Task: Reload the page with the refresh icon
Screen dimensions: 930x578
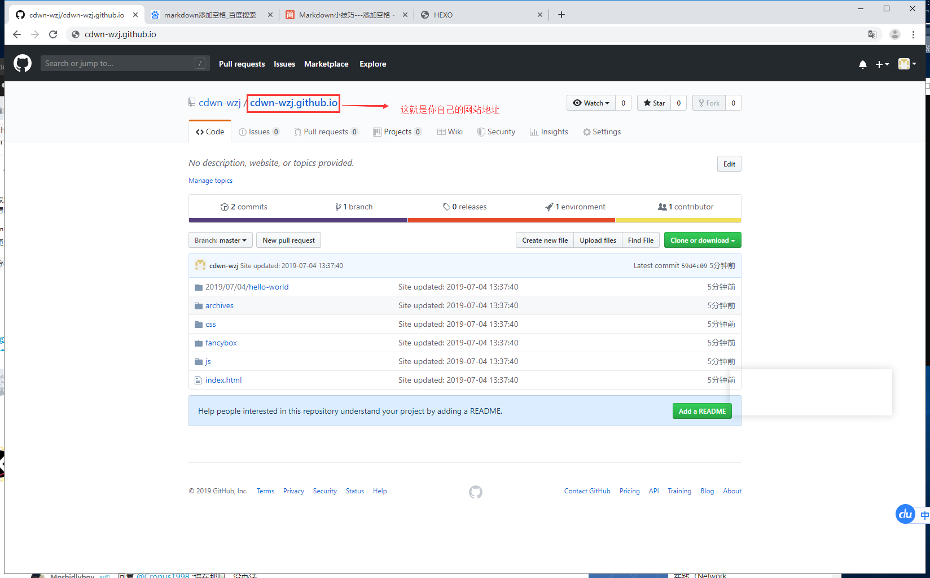Action: point(53,34)
